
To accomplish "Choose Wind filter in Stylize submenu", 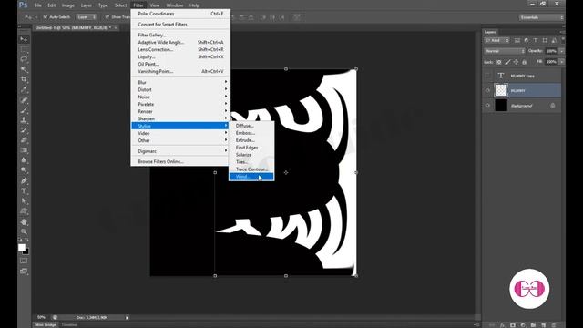I will 251,177.
